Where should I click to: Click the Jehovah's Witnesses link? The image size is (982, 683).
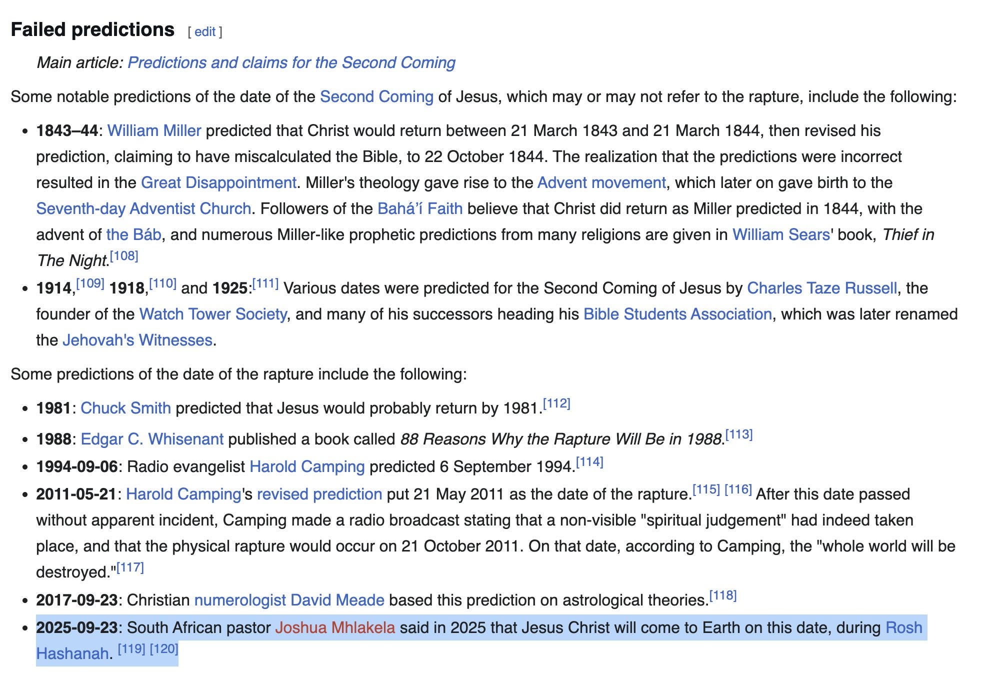pyautogui.click(x=137, y=340)
